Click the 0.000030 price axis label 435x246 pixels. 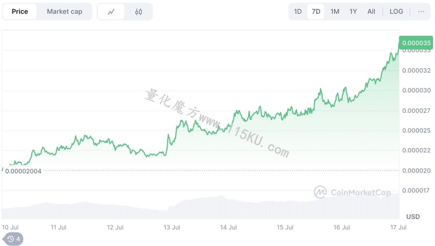click(416, 90)
